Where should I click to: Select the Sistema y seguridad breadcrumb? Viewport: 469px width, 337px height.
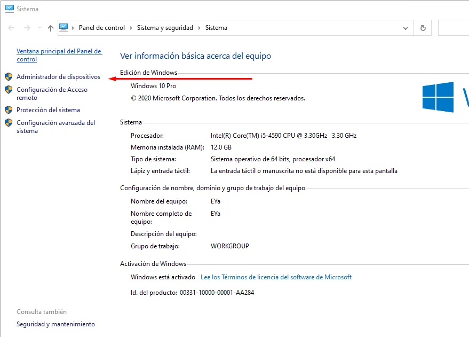pyautogui.click(x=165, y=28)
